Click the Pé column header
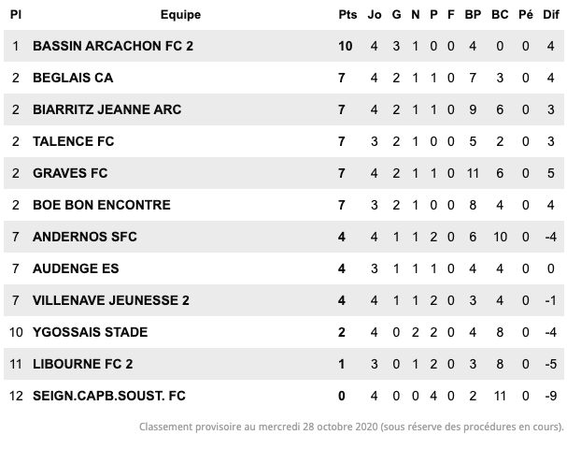 [x=526, y=14]
